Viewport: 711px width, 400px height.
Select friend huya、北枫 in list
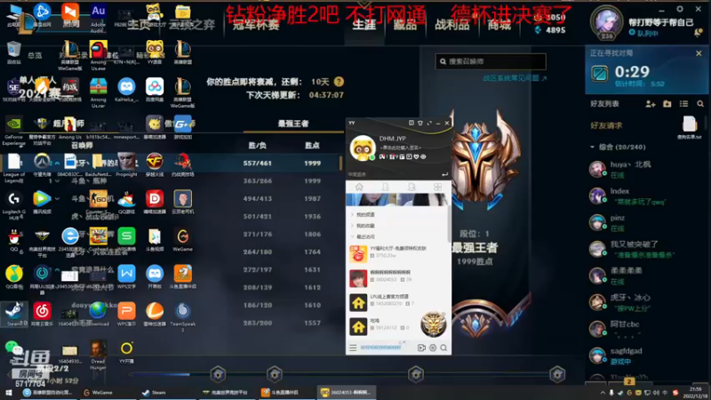(645, 169)
